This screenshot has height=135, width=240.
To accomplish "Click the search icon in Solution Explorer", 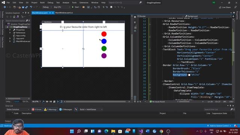I will click(27, 21).
